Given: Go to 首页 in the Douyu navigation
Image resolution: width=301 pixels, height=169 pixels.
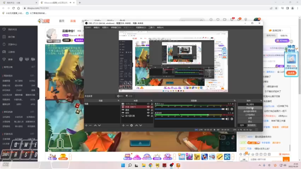Looking at the screenshot, I should (62, 21).
